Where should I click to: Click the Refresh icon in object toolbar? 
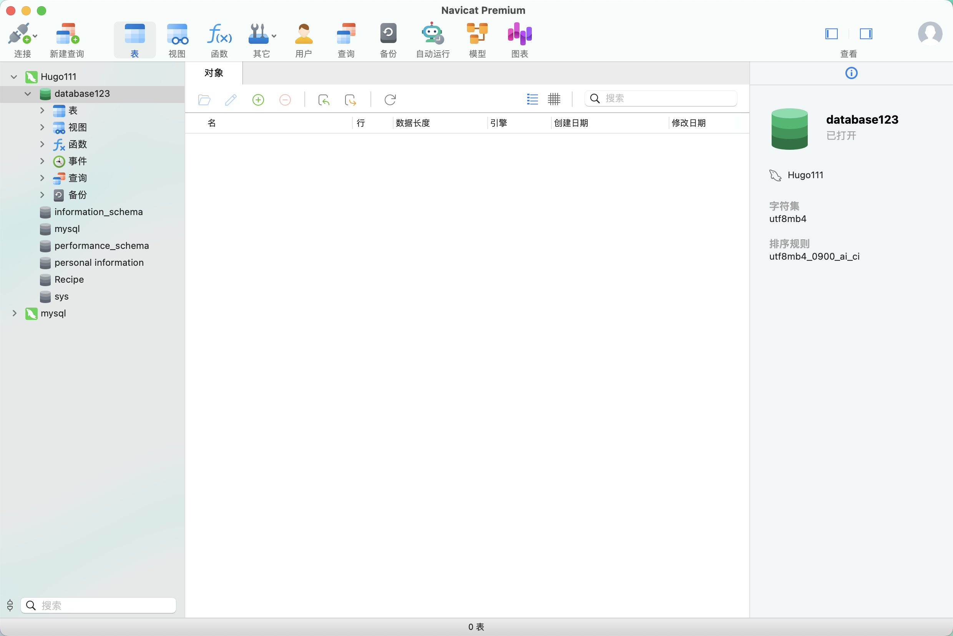390,100
